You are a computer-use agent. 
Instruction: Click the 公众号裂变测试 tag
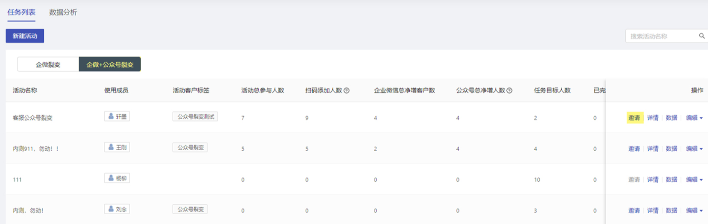coord(195,116)
